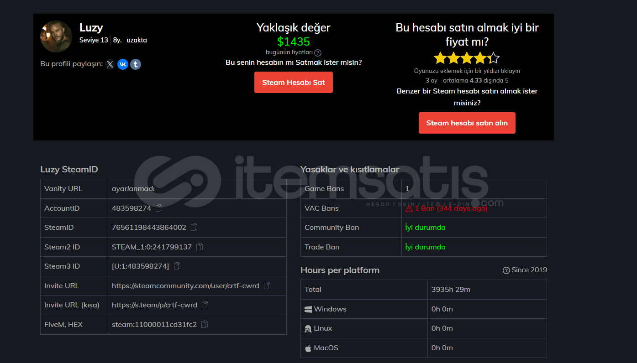Click the Community Ban İyi durumda status
This screenshot has height=363, width=637.
tap(425, 227)
